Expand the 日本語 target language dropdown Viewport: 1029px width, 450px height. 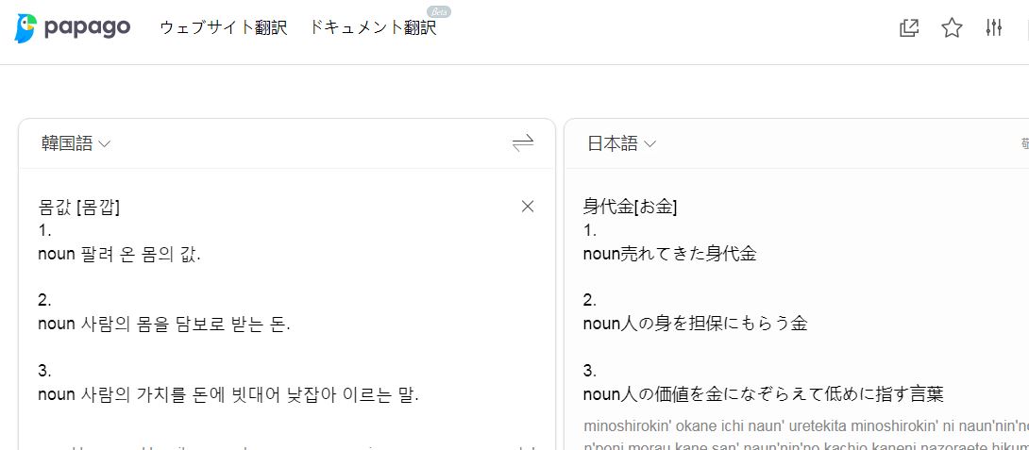(621, 143)
